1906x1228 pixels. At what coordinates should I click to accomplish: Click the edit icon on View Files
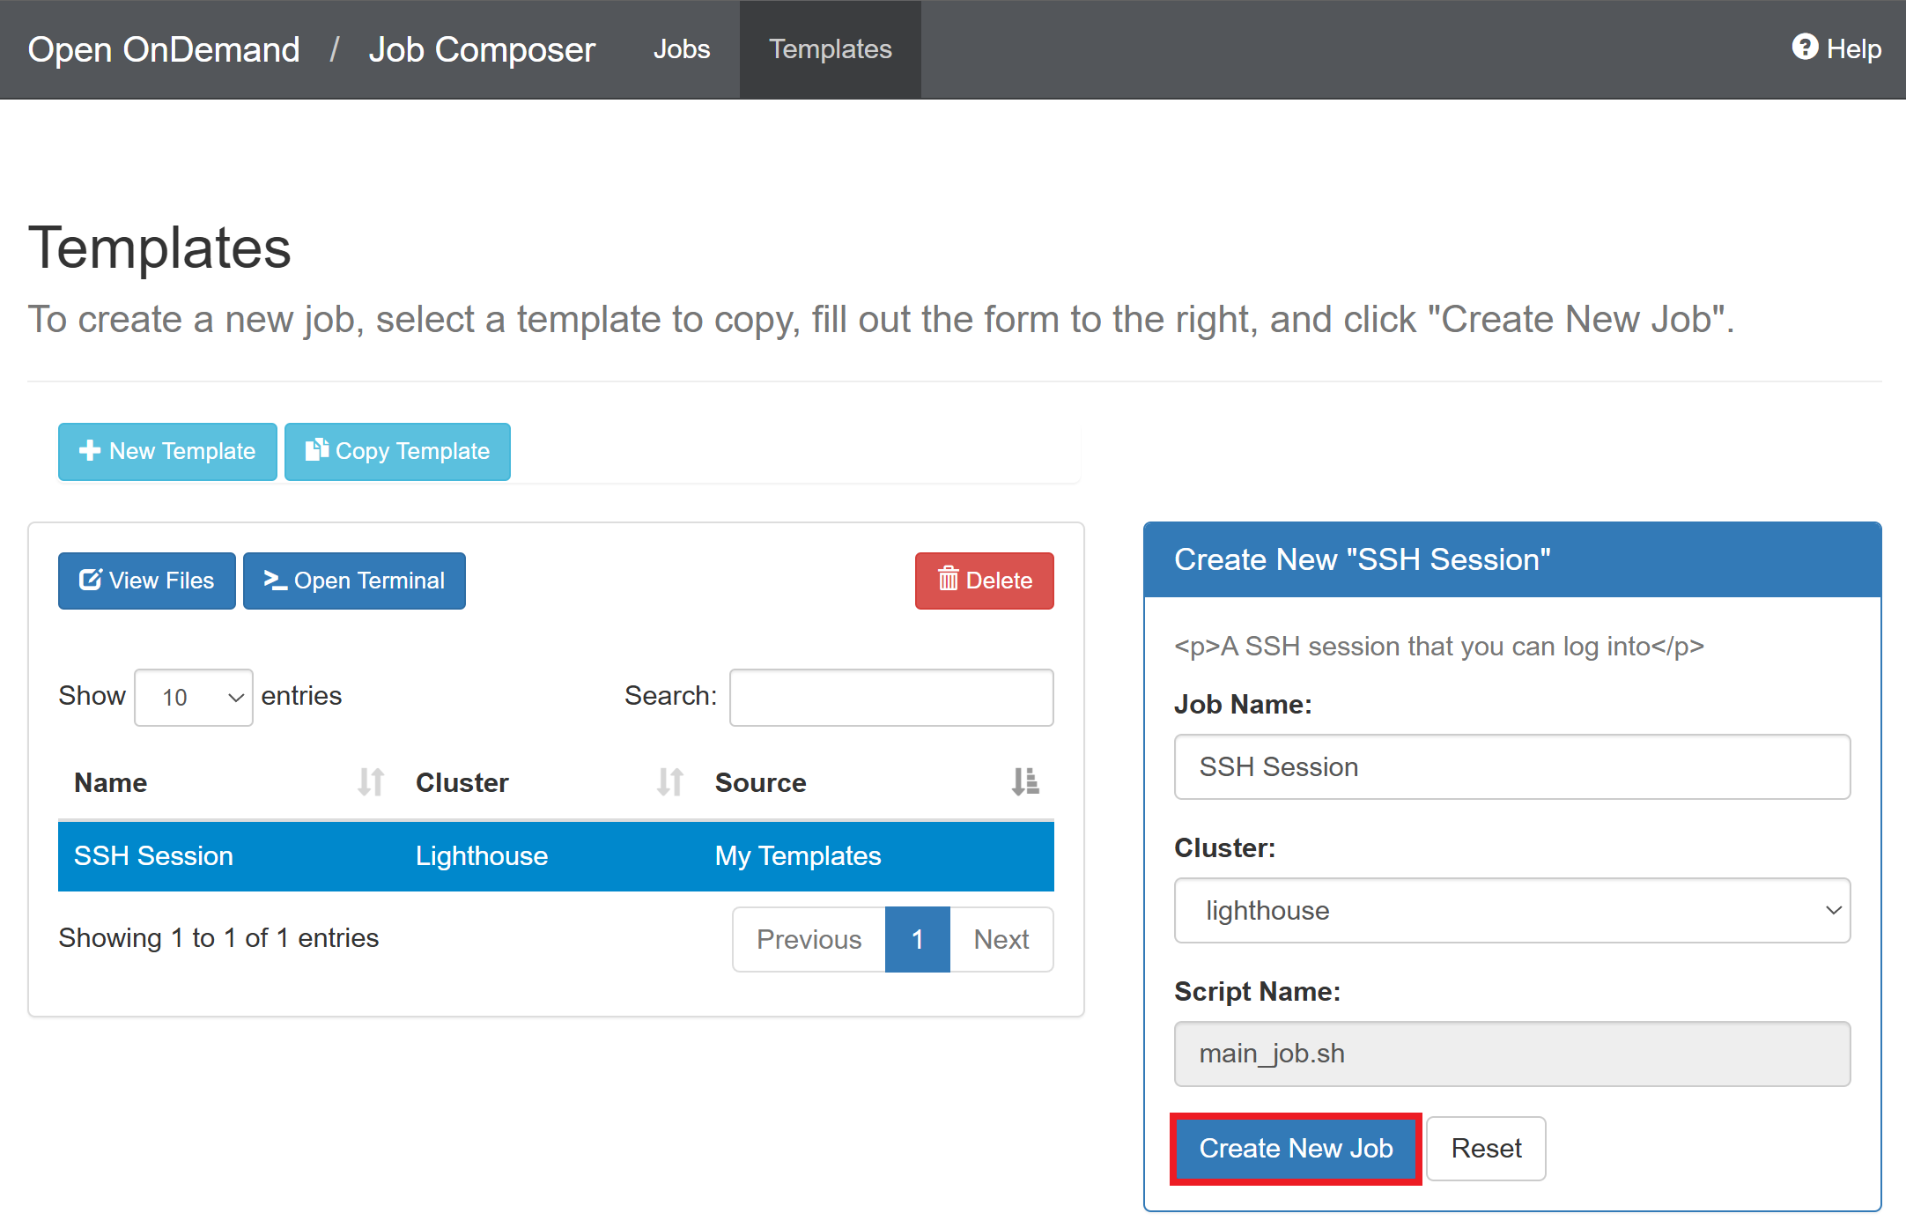(x=90, y=580)
